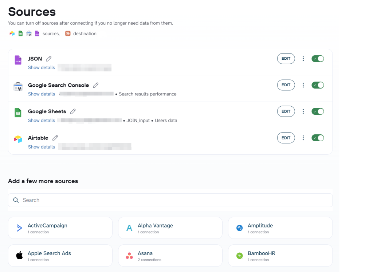
Task: Click the 'Sources' page heading
Action: pos(32,12)
